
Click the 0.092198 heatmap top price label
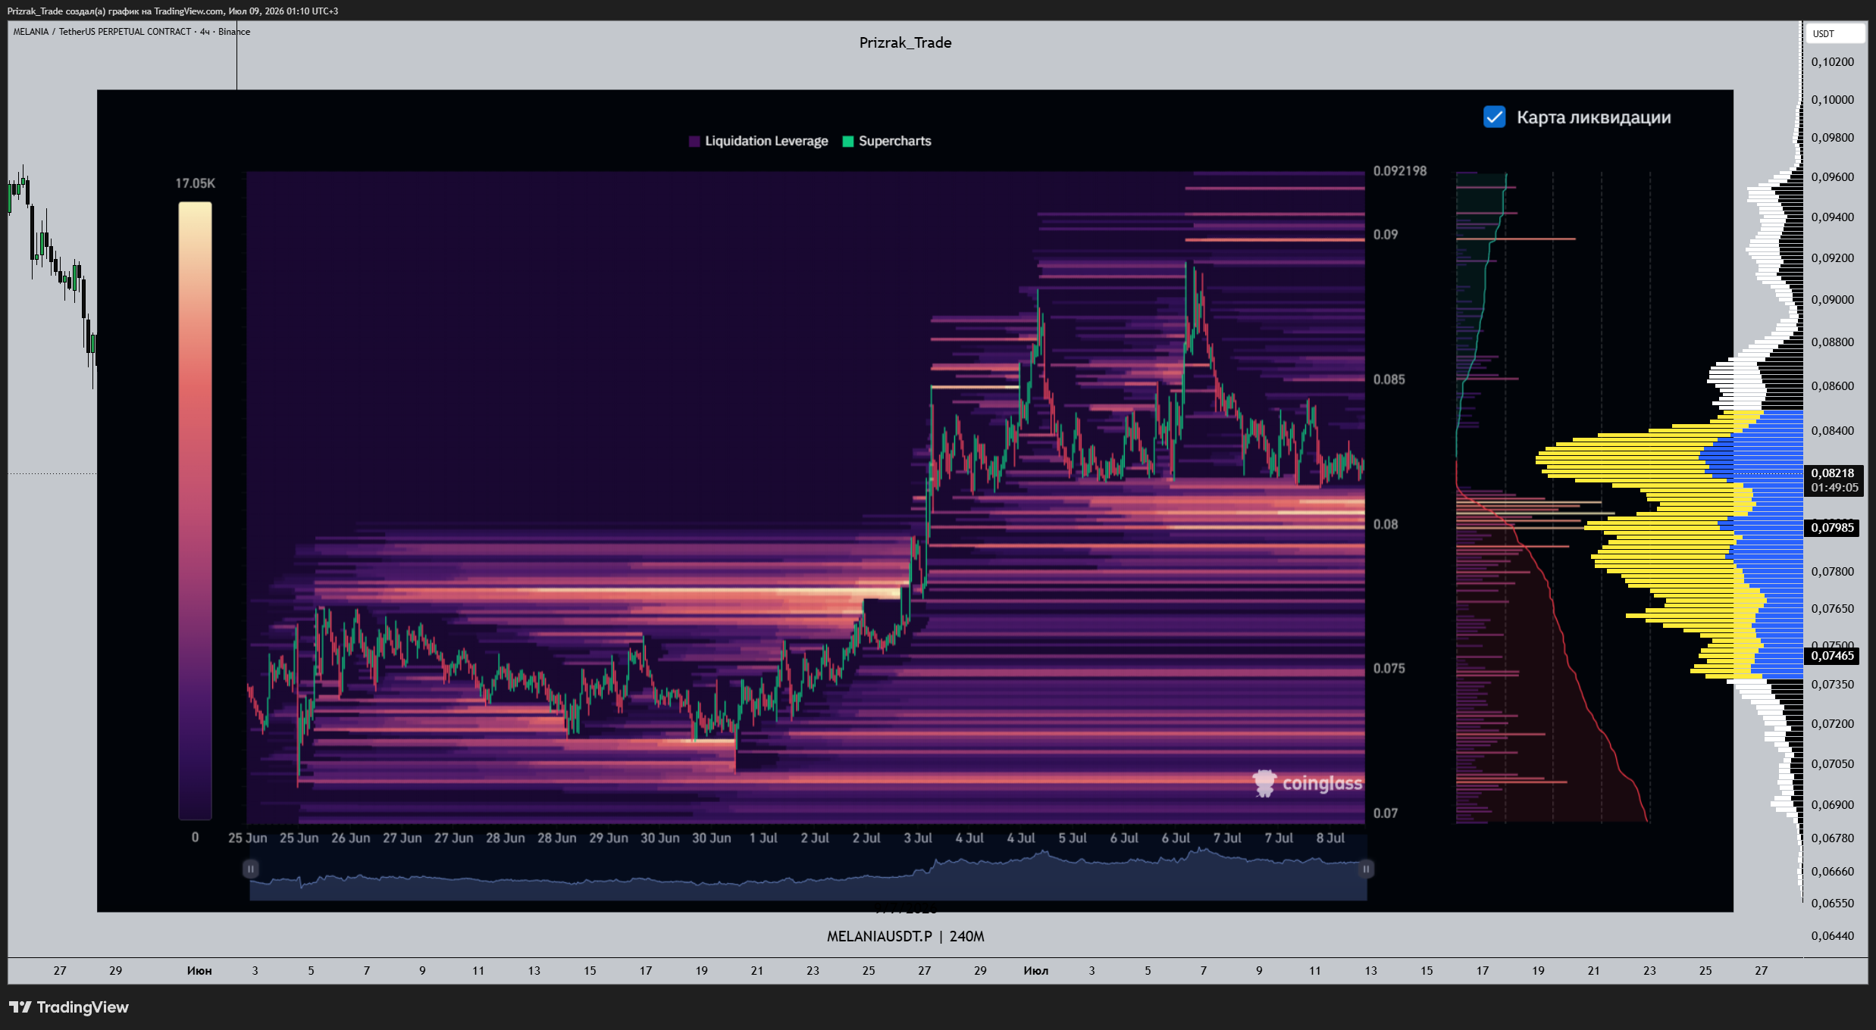[x=1400, y=171]
